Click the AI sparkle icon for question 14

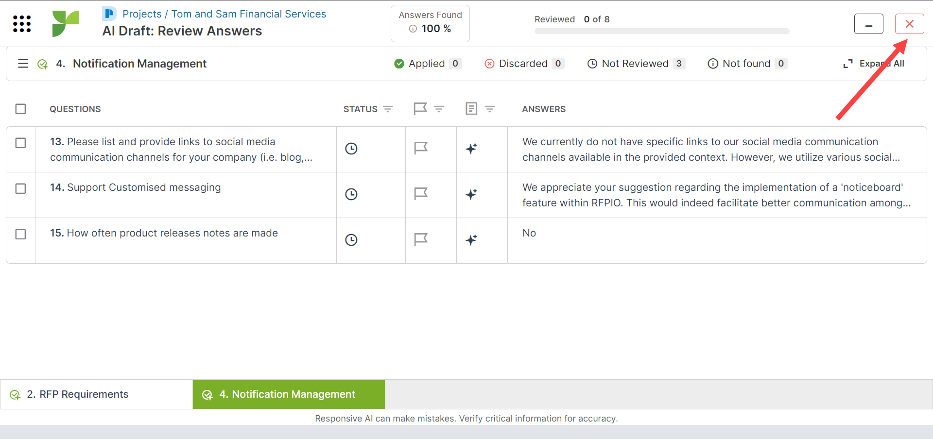pyautogui.click(x=471, y=194)
